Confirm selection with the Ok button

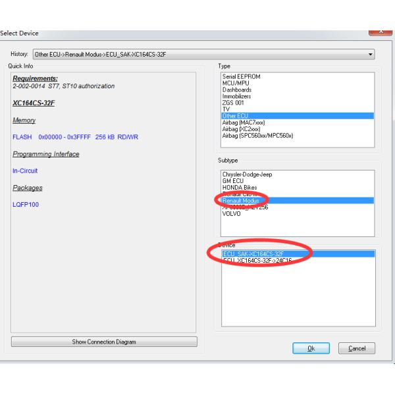[x=310, y=348]
